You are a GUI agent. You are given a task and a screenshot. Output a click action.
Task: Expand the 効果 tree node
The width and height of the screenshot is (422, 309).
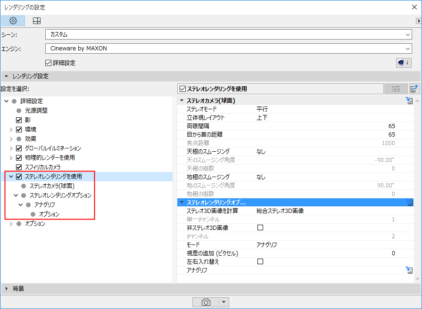point(11,139)
